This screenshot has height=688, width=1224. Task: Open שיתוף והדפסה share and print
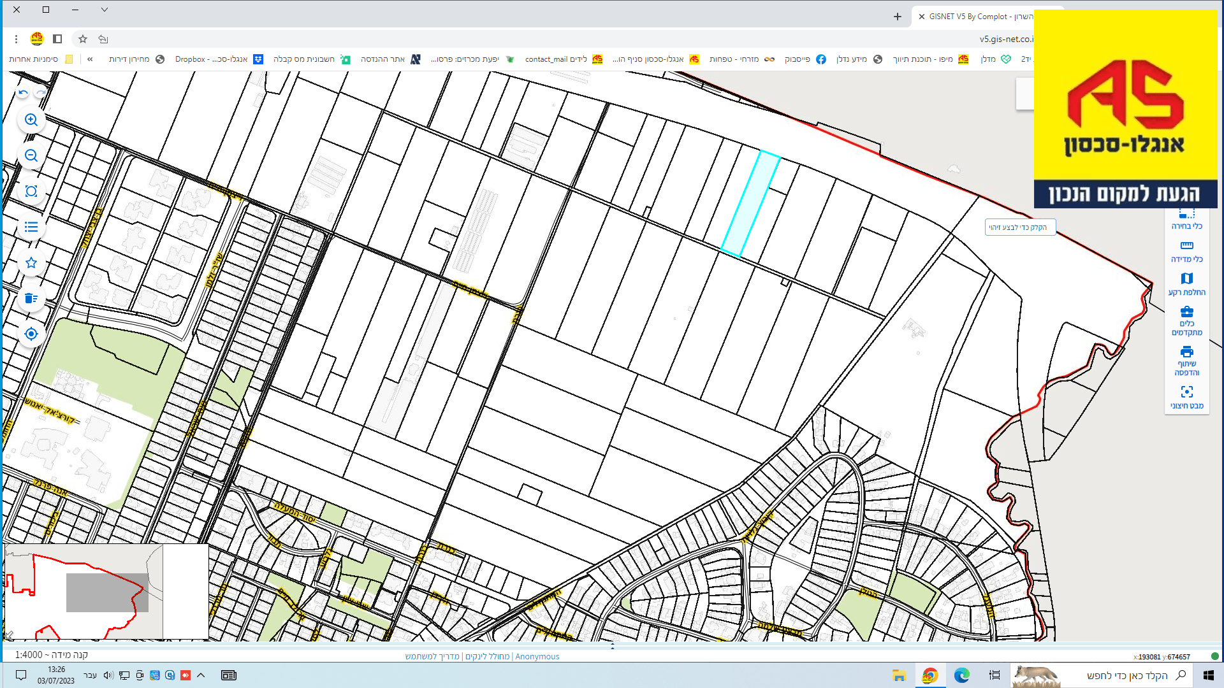(x=1186, y=361)
